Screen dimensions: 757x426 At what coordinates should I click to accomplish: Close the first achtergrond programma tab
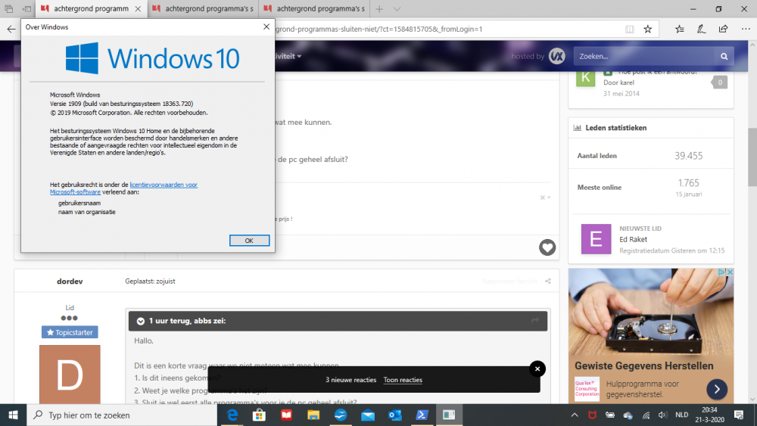click(138, 8)
